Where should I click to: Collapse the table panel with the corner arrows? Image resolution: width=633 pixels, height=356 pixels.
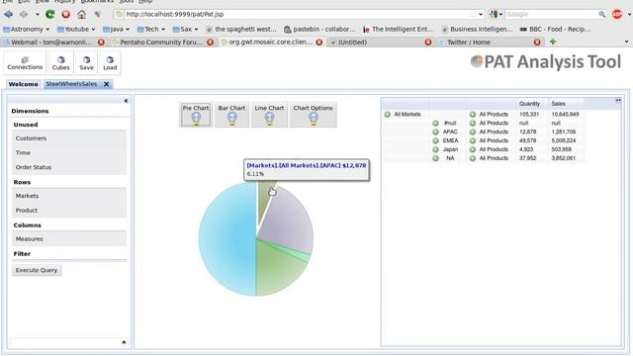point(618,100)
